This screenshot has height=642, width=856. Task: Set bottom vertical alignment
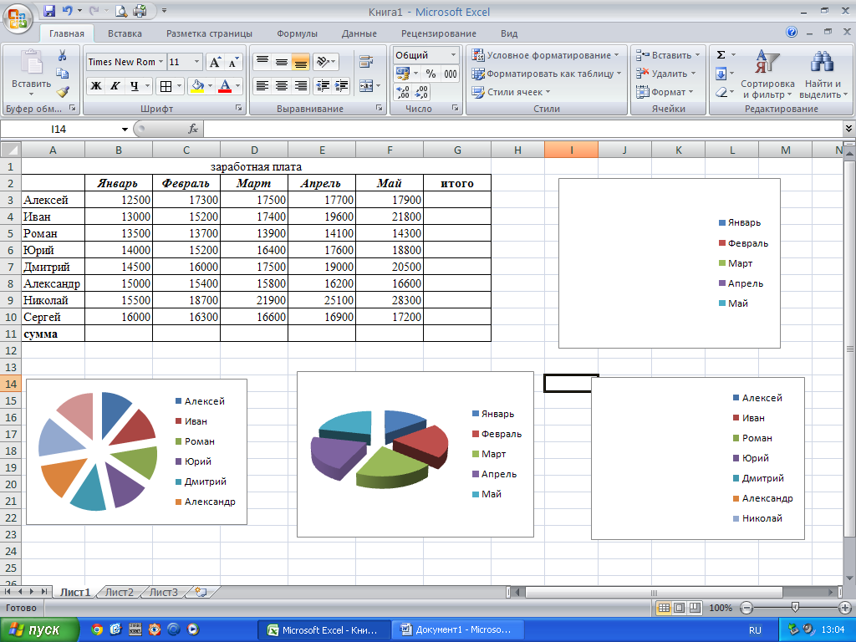[x=300, y=62]
